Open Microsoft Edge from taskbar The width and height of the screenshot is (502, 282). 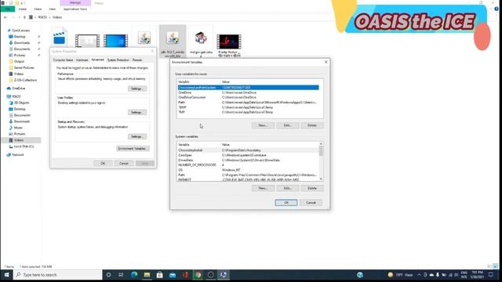click(134, 275)
